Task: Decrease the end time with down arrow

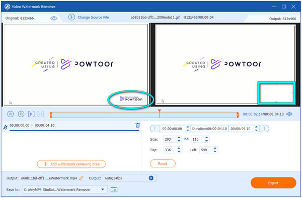Action: tap(256, 130)
